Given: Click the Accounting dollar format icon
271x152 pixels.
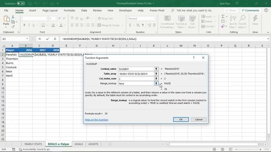Looking at the screenshot, I should pyautogui.click(x=130, y=25).
